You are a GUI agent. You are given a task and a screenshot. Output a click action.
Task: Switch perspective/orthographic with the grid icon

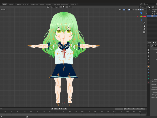(144, 32)
